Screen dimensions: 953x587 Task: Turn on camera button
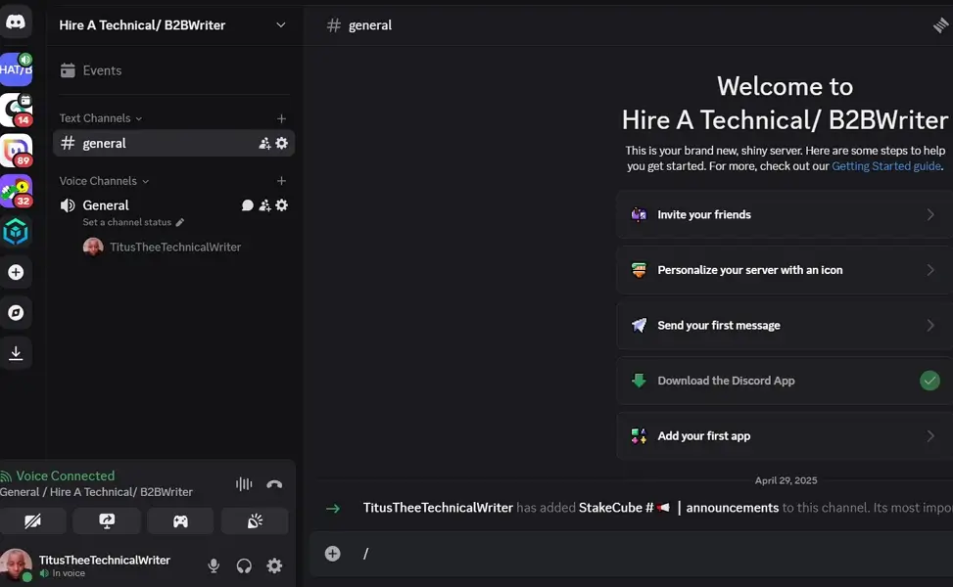(x=33, y=520)
